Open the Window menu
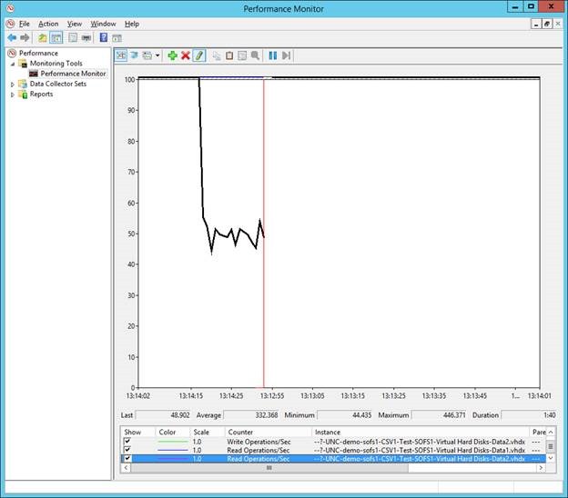This screenshot has height=498, width=568. coord(103,24)
